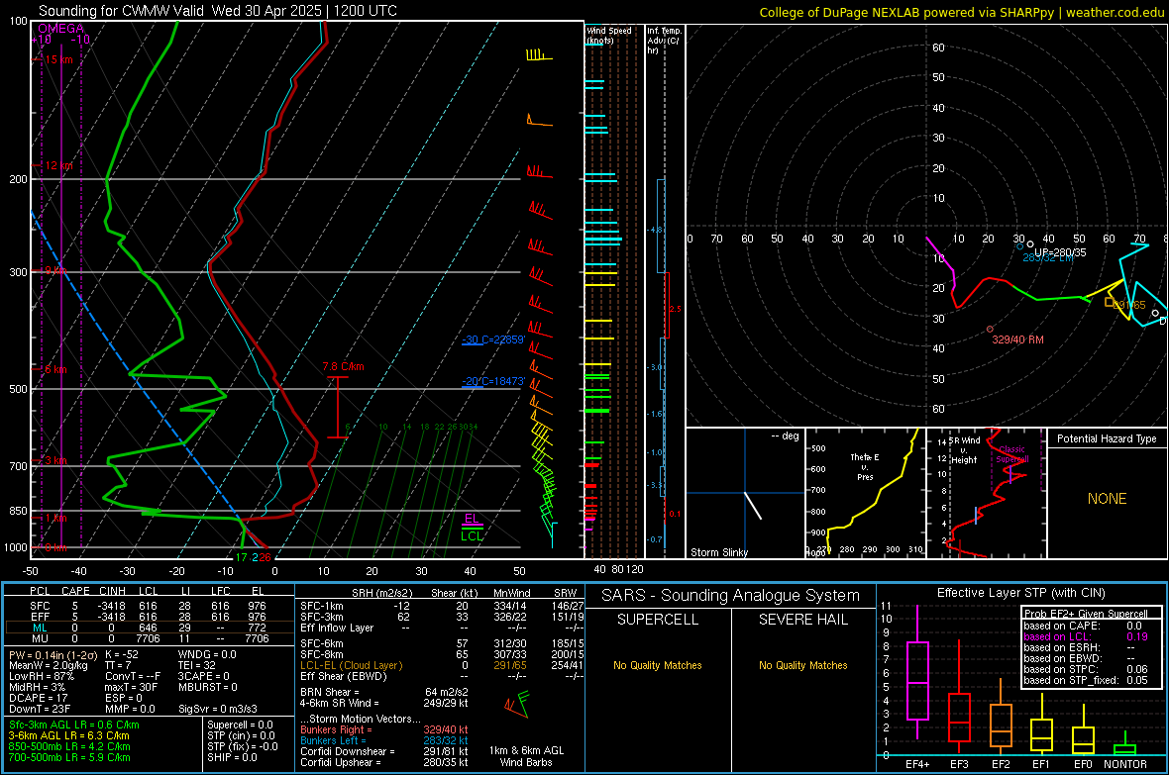Click the CAPE column header

[x=75, y=591]
